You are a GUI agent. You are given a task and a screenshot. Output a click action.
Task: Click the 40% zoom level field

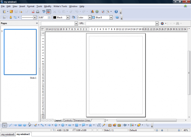point(186,130)
